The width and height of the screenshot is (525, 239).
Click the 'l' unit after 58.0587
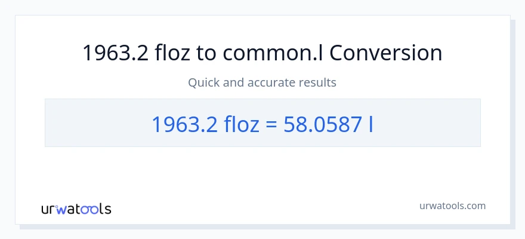(371, 124)
